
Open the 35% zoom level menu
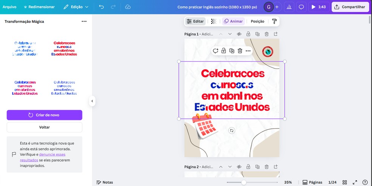288,182
